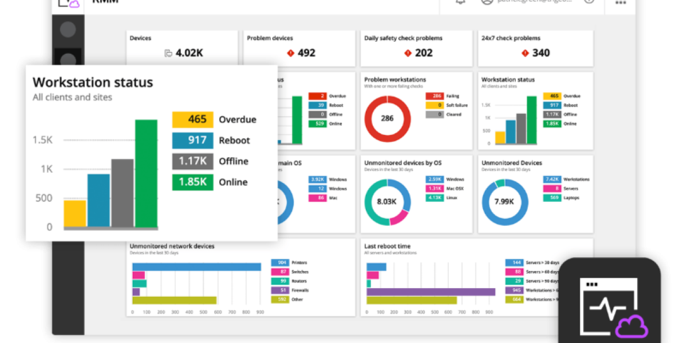Click 'Unmonitored network devices' card title
The image size is (687, 343).
coord(172,246)
